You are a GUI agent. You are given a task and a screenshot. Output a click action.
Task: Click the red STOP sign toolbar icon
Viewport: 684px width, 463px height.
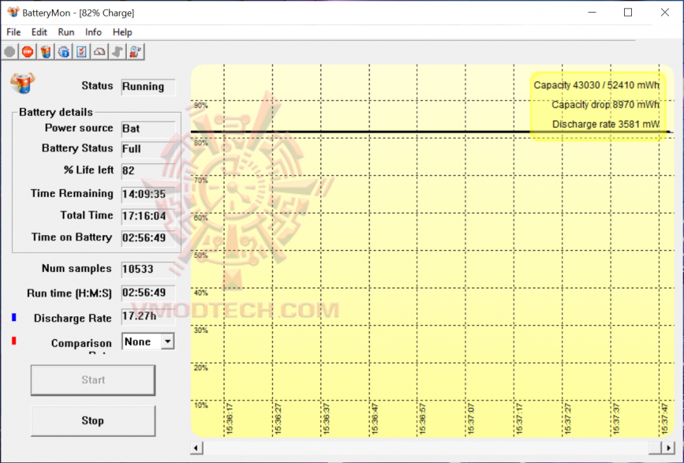click(28, 52)
